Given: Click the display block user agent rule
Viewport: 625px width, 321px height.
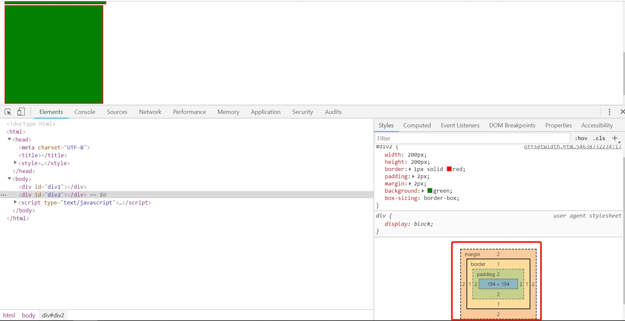Looking at the screenshot, I should coord(409,224).
